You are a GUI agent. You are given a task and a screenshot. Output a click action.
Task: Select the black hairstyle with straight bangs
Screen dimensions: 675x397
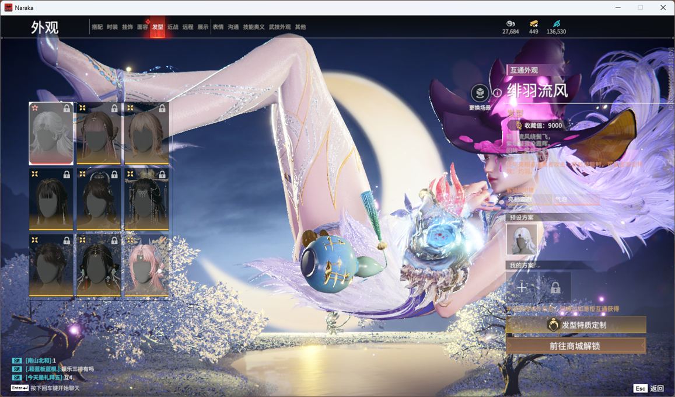point(51,199)
